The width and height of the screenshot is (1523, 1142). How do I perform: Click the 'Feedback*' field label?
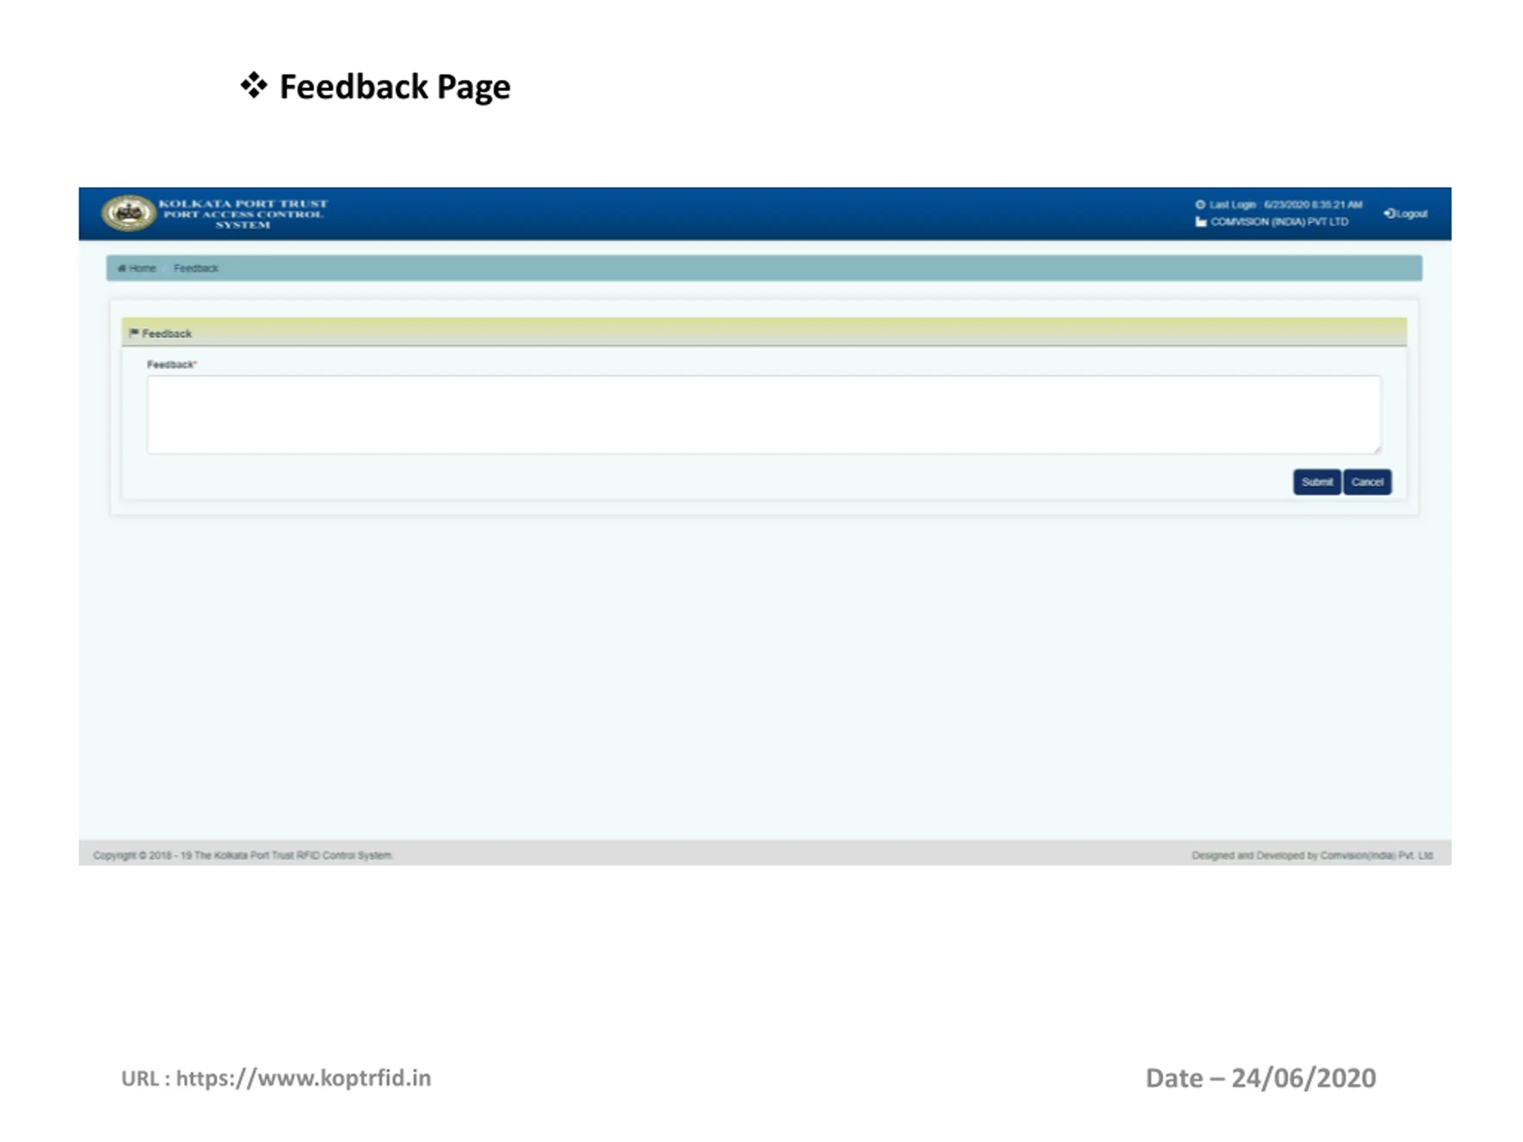(x=171, y=365)
